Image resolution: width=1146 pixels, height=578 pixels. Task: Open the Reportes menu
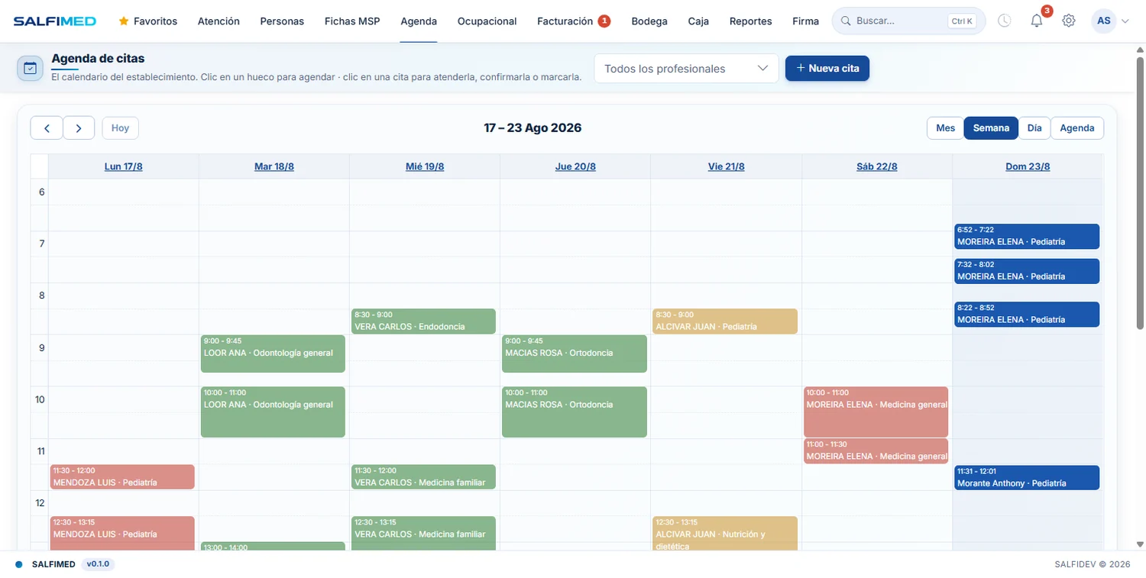tap(750, 21)
